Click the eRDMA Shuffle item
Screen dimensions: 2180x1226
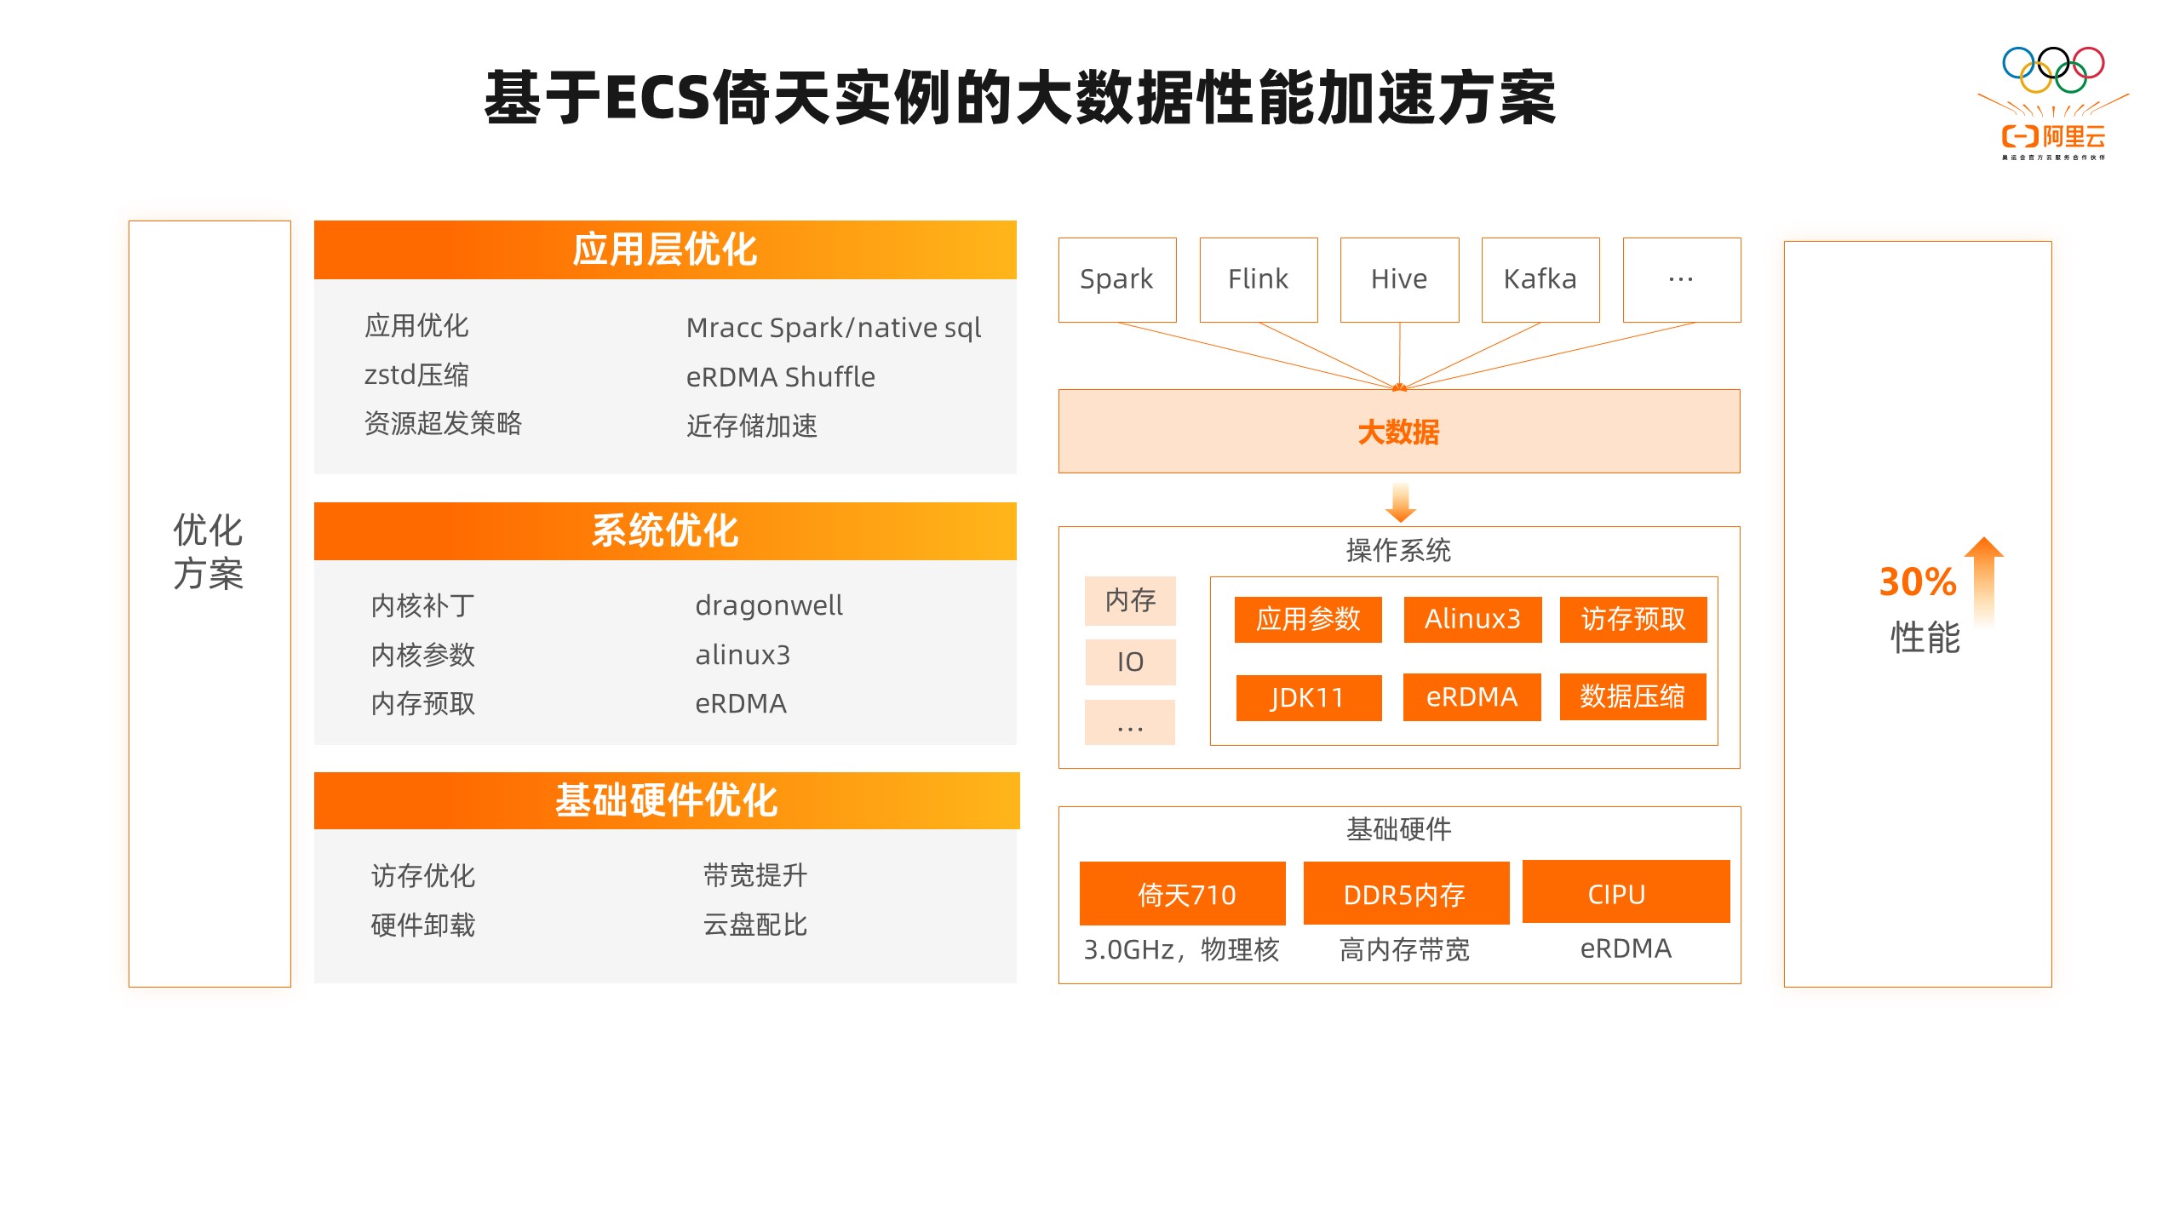coord(781,376)
